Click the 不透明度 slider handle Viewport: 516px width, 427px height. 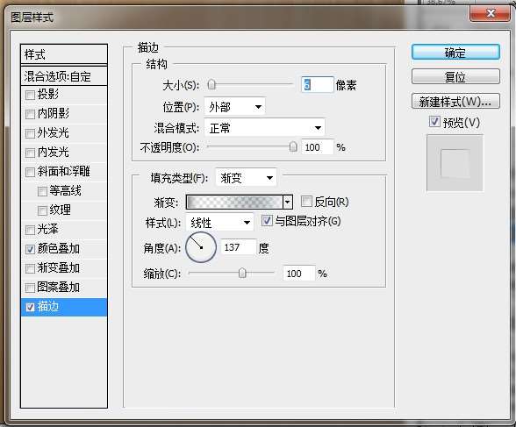pyautogui.click(x=293, y=147)
